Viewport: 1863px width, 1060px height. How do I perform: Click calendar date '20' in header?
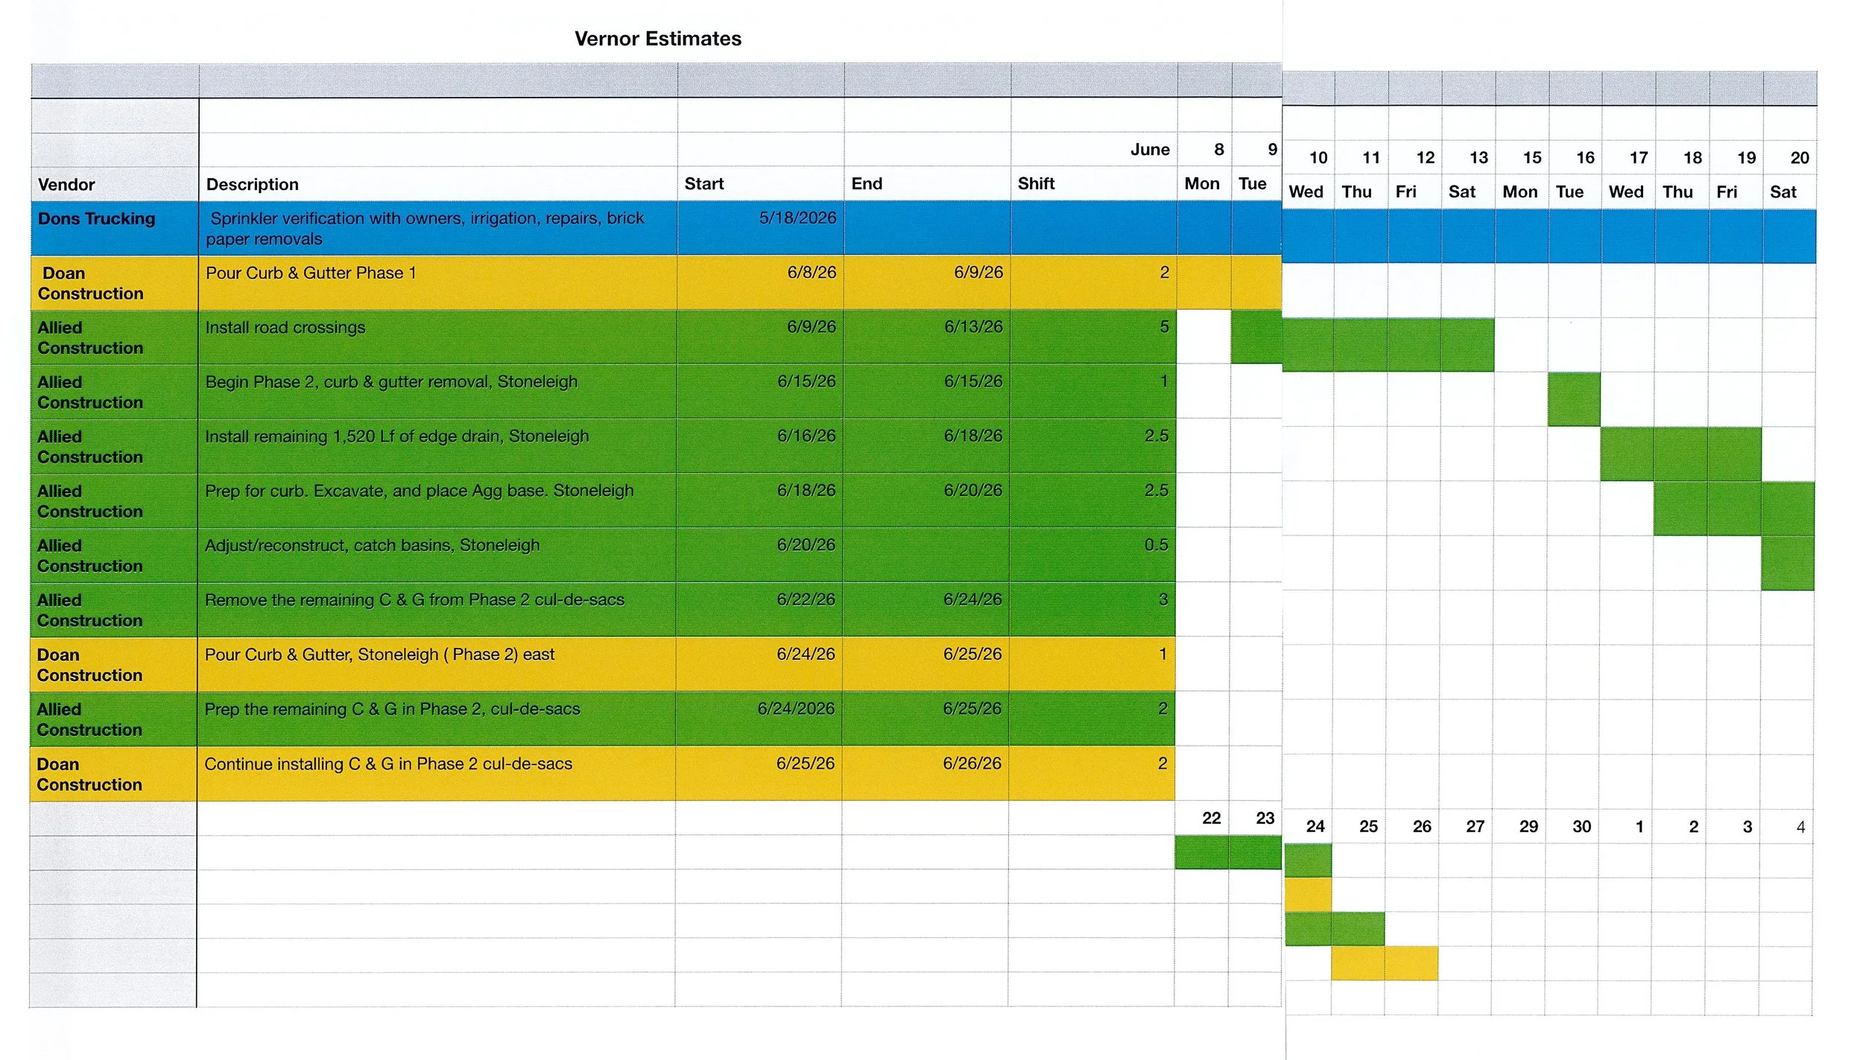point(1800,158)
